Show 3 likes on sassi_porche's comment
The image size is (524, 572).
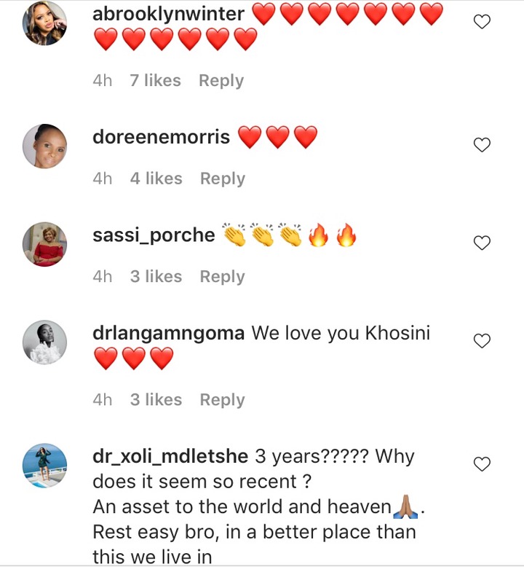coord(156,276)
